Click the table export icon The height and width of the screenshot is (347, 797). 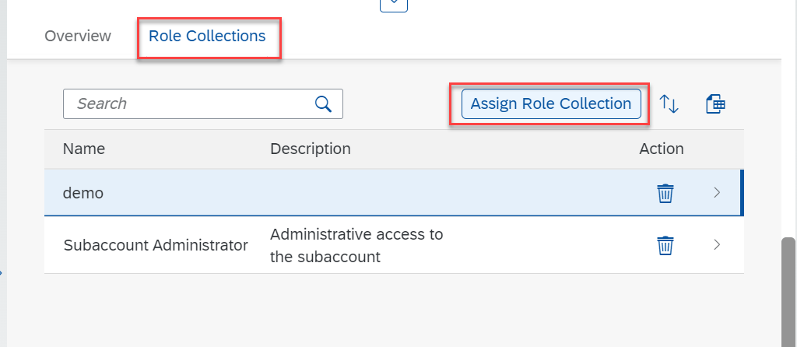[715, 103]
